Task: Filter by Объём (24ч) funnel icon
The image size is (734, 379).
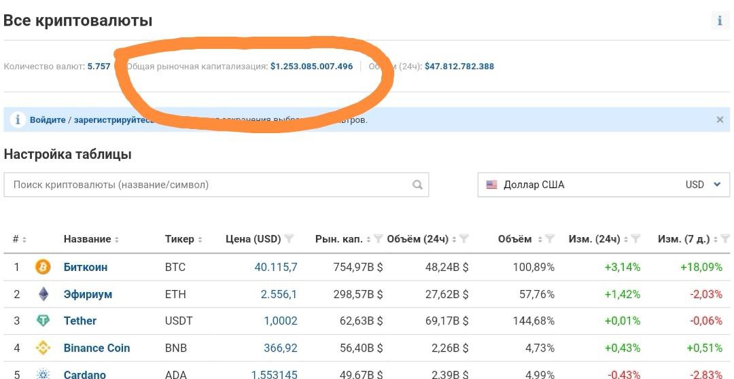Action: click(464, 239)
